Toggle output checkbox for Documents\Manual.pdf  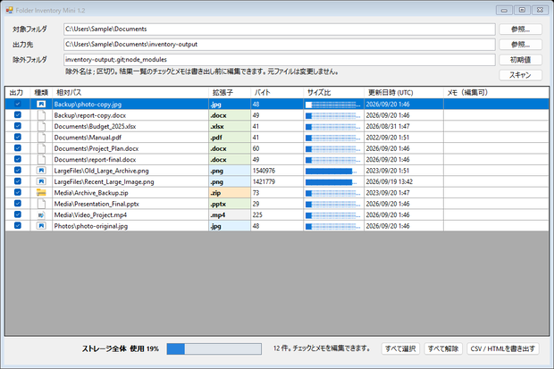[x=17, y=137]
